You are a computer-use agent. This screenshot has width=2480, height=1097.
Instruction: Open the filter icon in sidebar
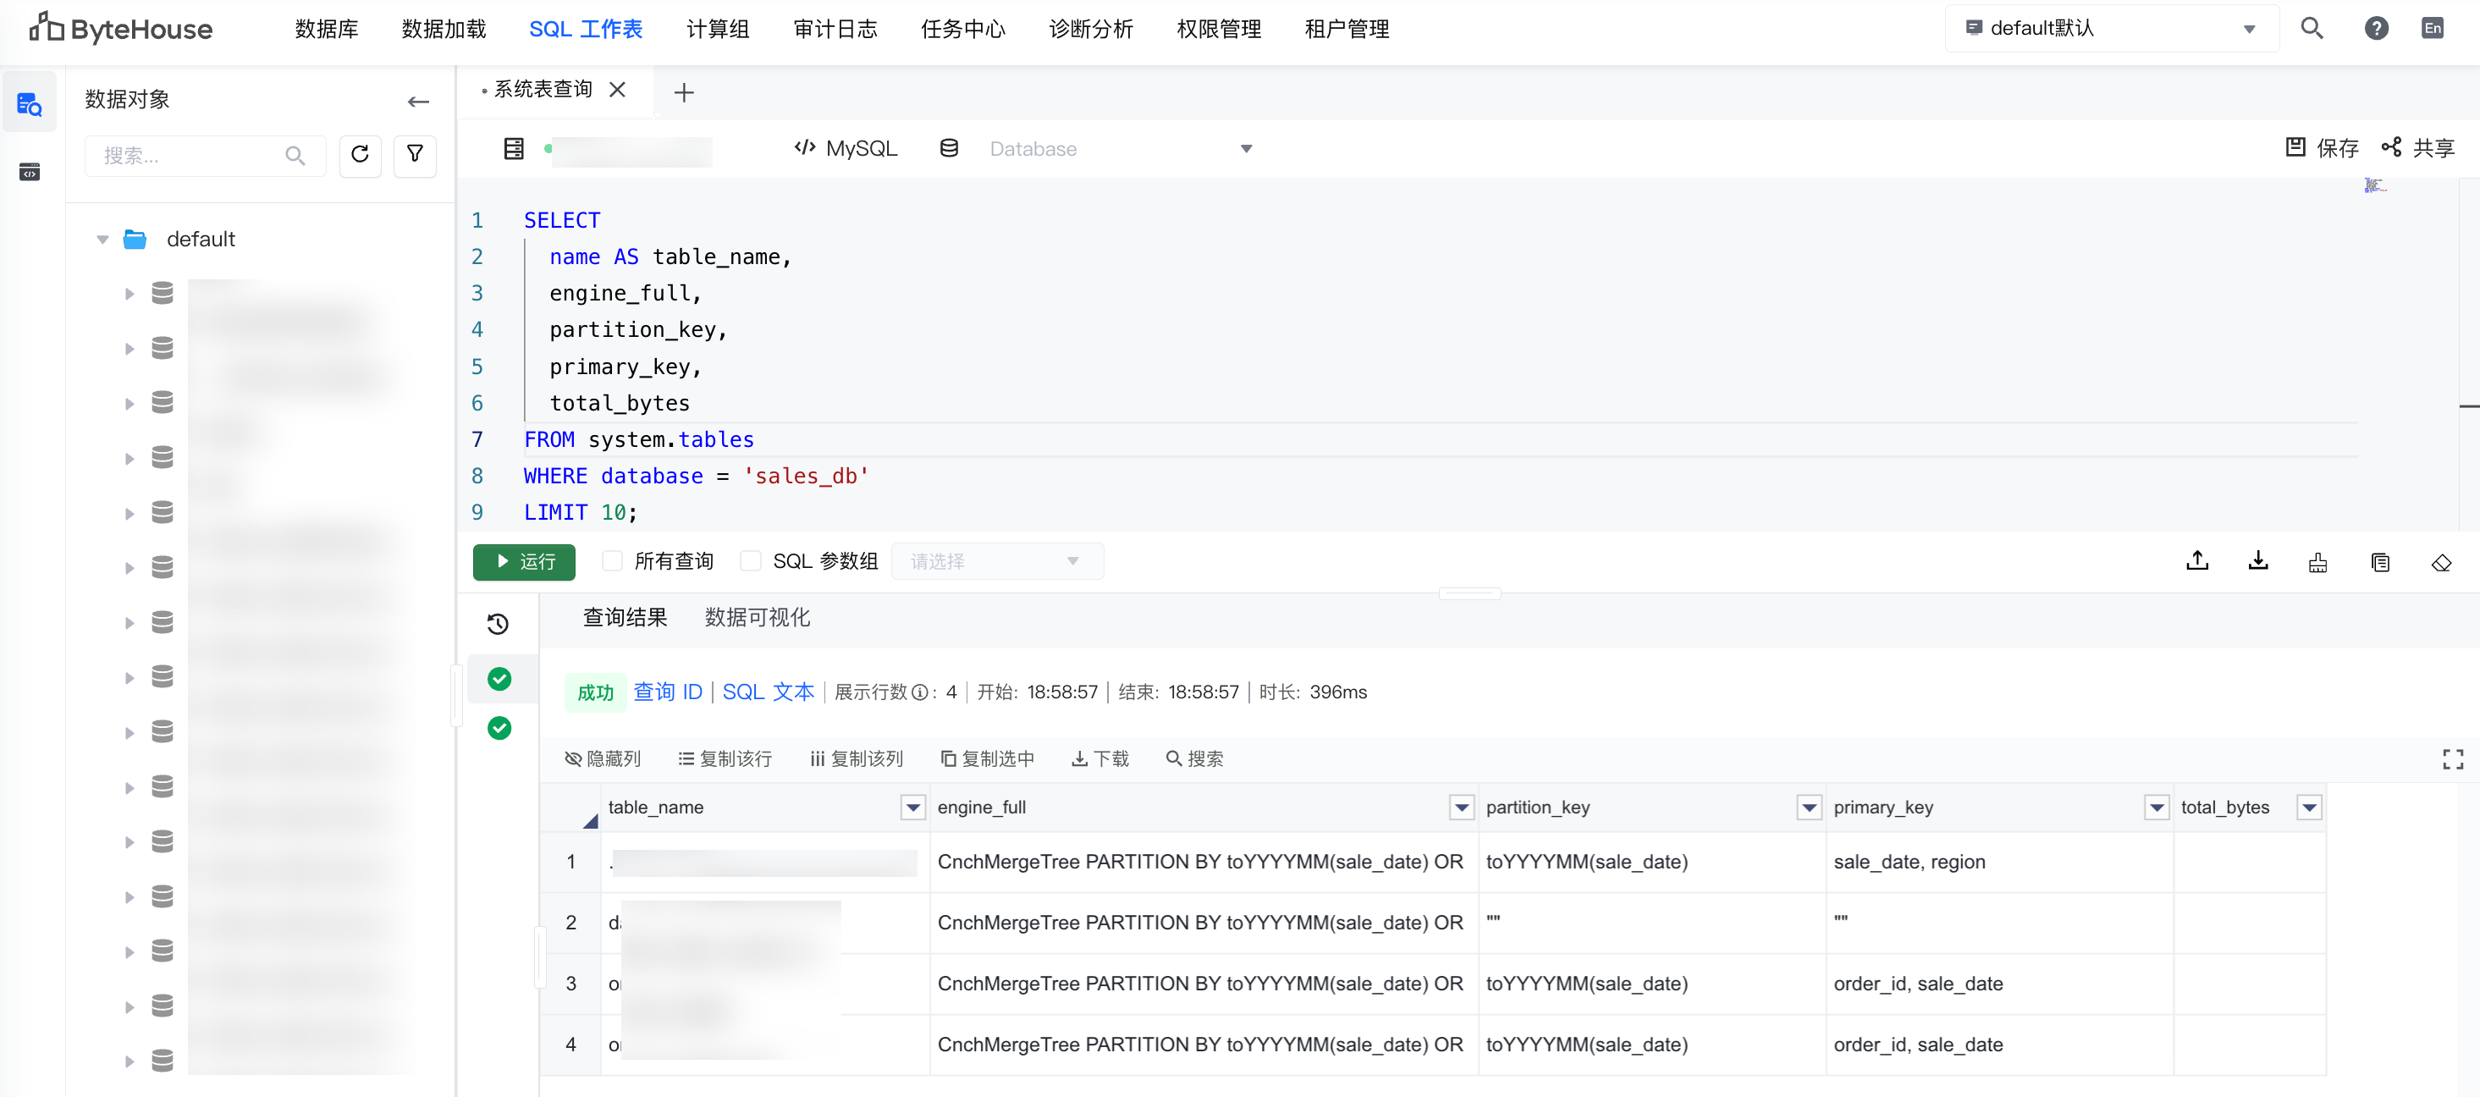415,155
